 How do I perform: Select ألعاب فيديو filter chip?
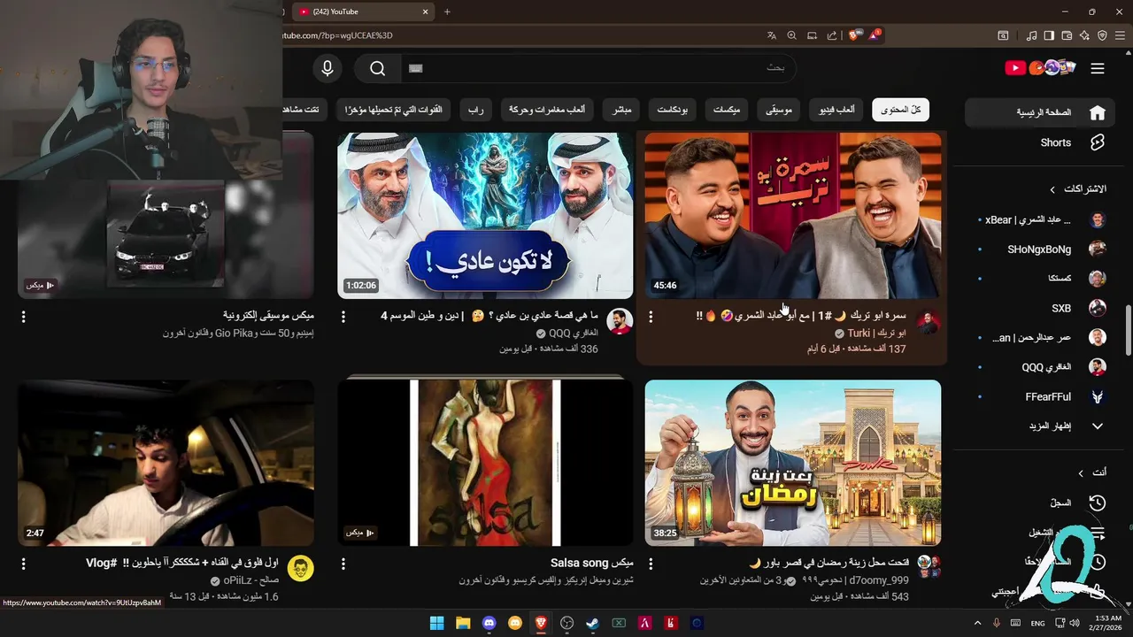pyautogui.click(x=834, y=110)
